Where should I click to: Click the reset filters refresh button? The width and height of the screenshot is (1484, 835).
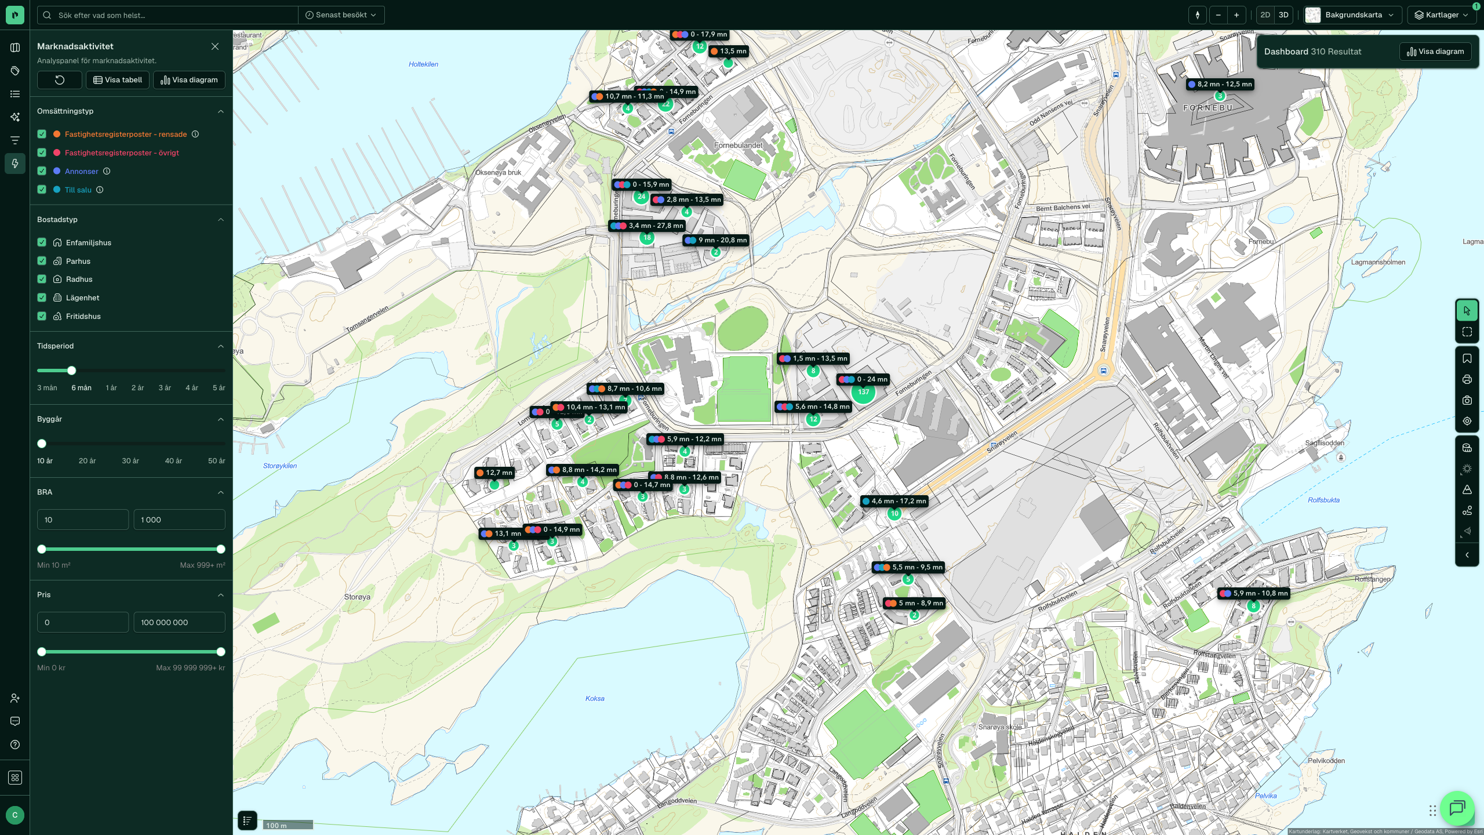pos(60,80)
